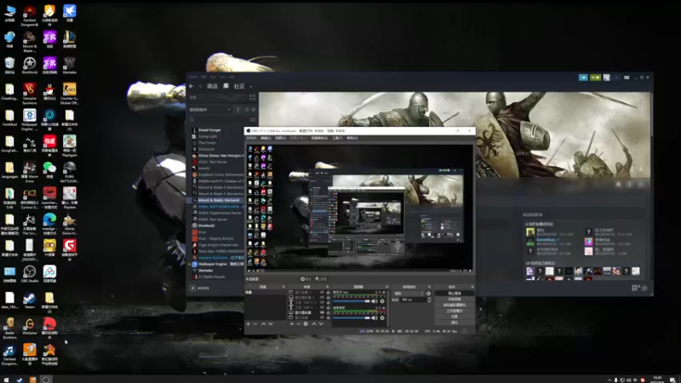Hide the 窗口采集 2 source eye
Image resolution: width=681 pixels, height=383 pixels.
click(x=322, y=292)
